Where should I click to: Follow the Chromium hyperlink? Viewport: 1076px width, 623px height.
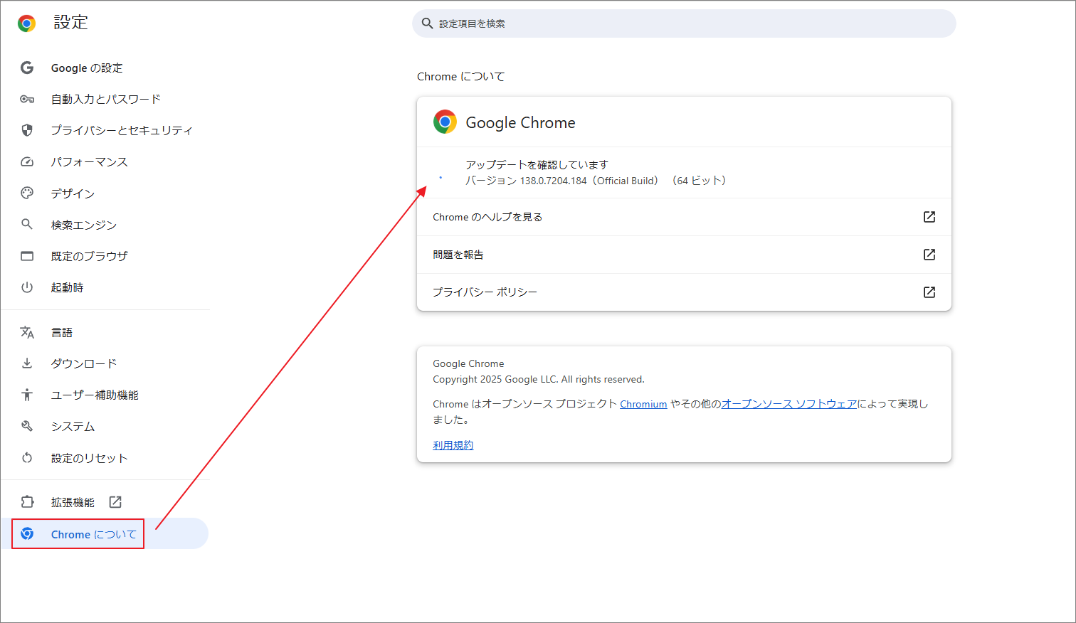(x=643, y=404)
